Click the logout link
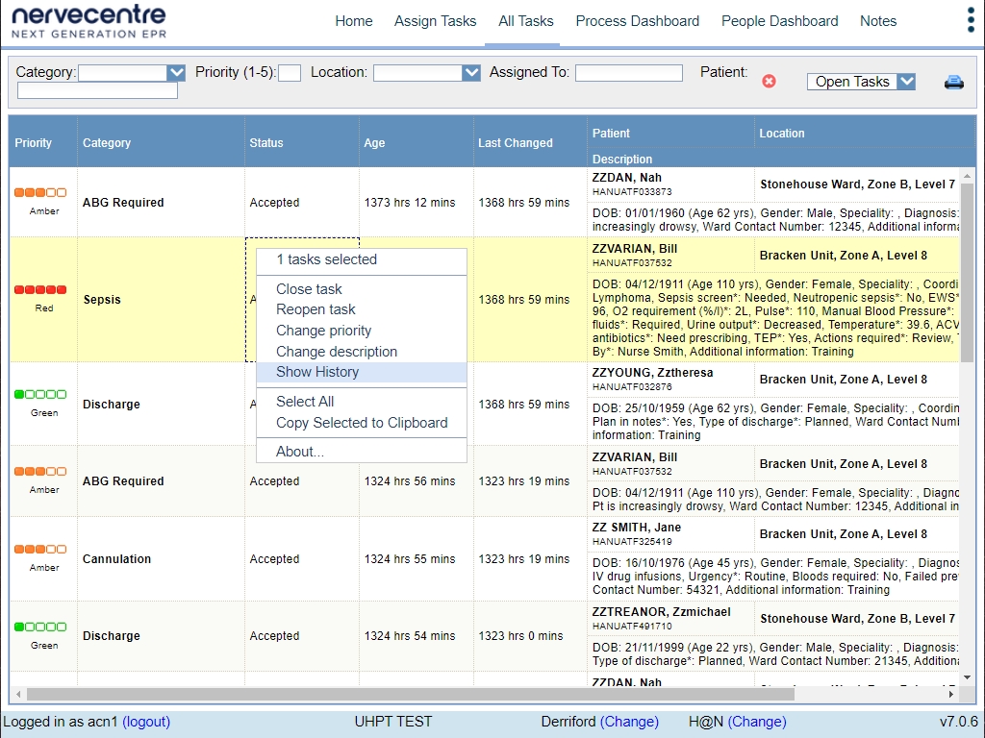The width and height of the screenshot is (985, 738). point(146,722)
